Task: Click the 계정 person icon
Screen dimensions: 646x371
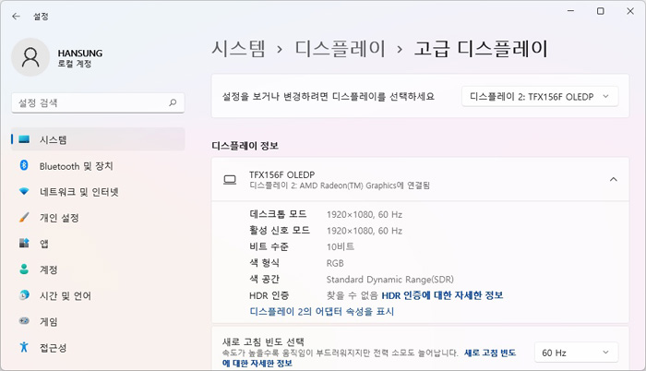Action: pyautogui.click(x=24, y=269)
